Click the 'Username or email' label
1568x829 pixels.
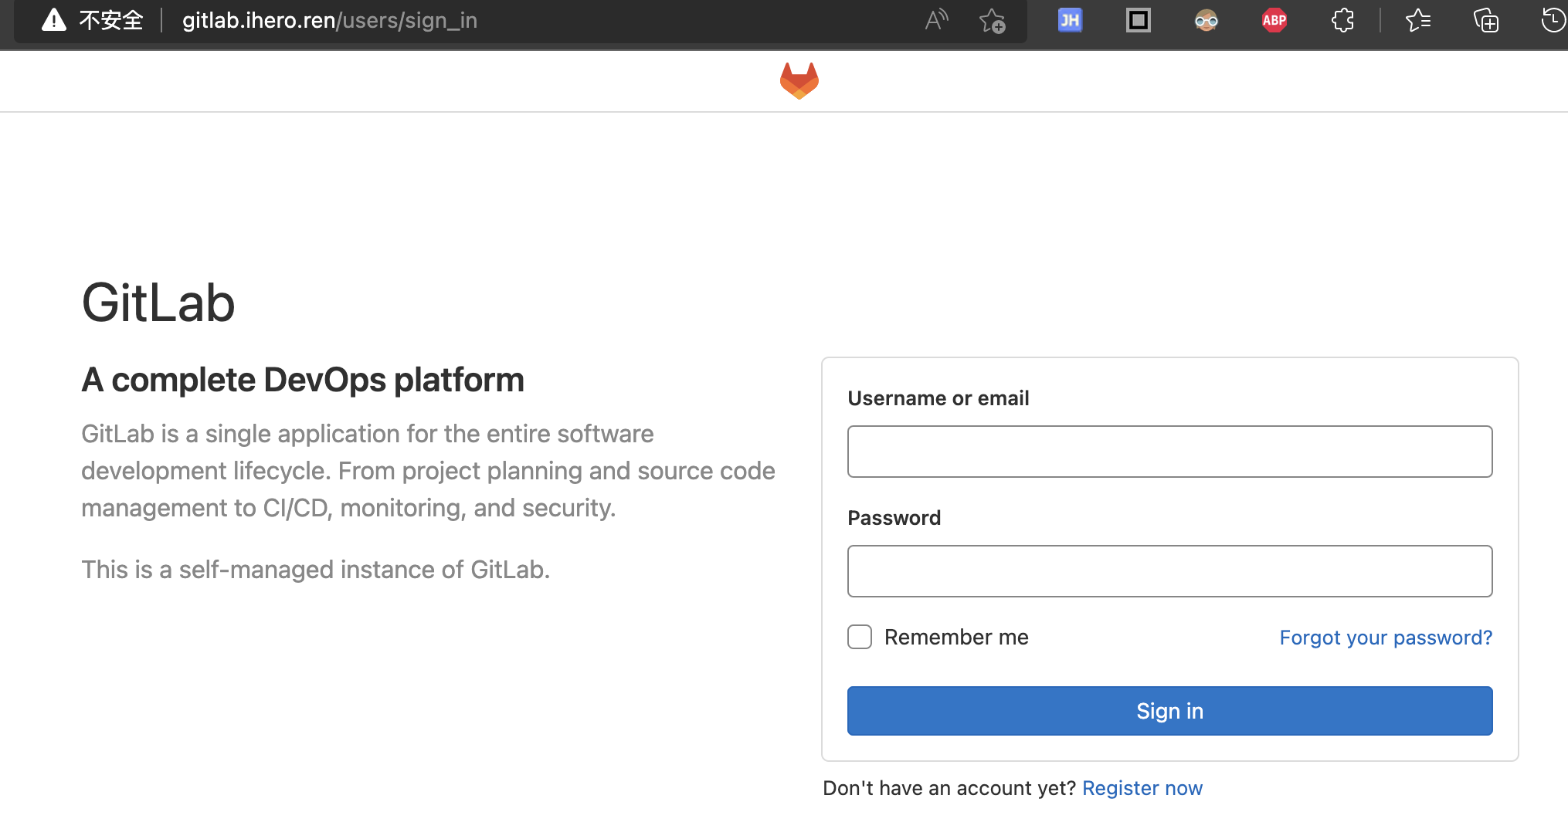click(x=938, y=398)
